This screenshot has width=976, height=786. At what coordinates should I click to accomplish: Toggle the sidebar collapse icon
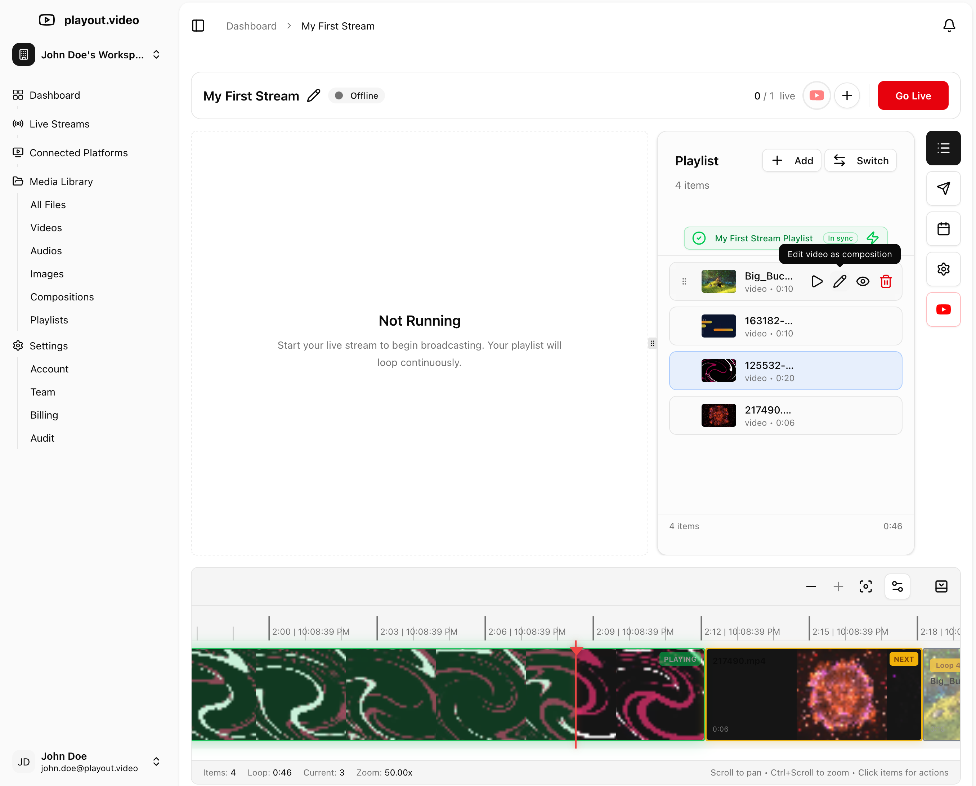click(198, 26)
